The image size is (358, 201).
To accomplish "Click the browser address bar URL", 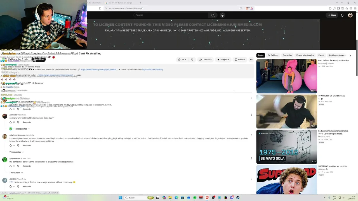I will tap(126, 8).
